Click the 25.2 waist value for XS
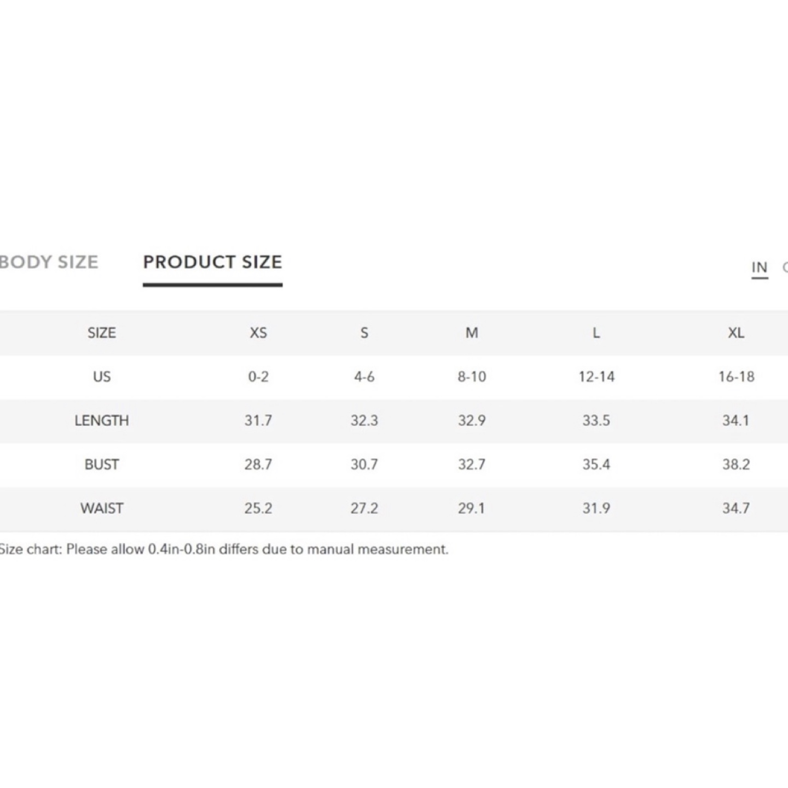This screenshot has height=788, width=788. (258, 508)
